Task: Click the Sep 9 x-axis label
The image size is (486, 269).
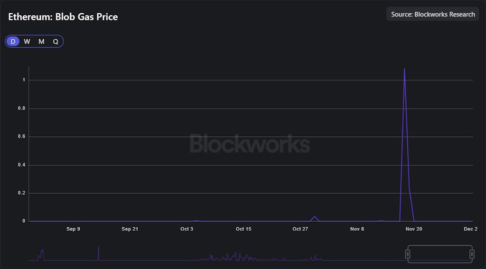Action: [73, 229]
